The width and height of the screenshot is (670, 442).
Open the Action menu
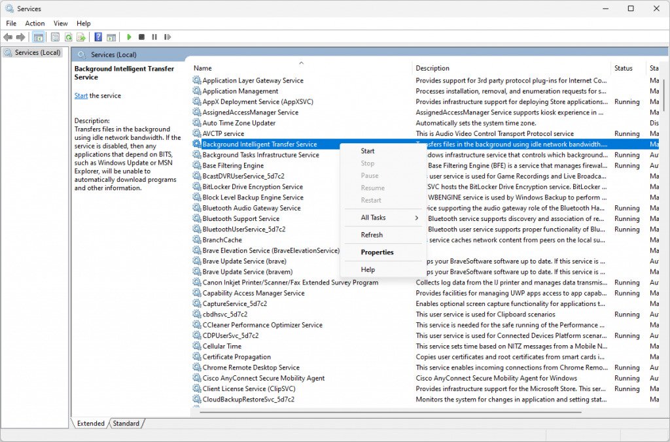tap(35, 23)
